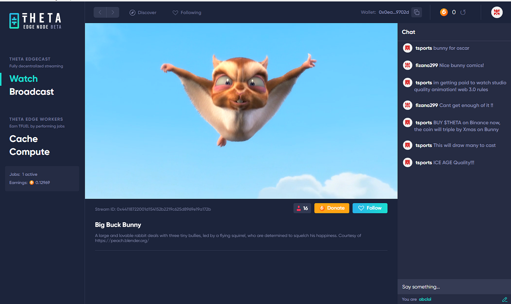Go back with the left arrow button

click(x=100, y=12)
